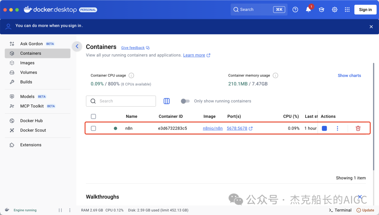
Task: Click the Container ID column header
Action: [171, 116]
